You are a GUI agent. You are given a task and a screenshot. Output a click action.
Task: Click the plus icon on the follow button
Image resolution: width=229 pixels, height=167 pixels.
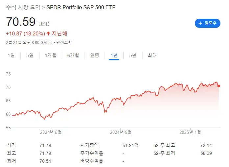pyautogui.click(x=200, y=23)
